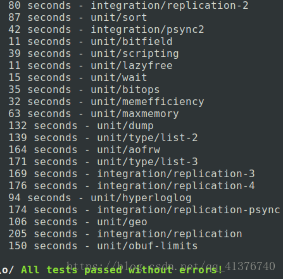Click the integration/replication-3 text
This screenshot has width=283, height=279.
(176, 174)
